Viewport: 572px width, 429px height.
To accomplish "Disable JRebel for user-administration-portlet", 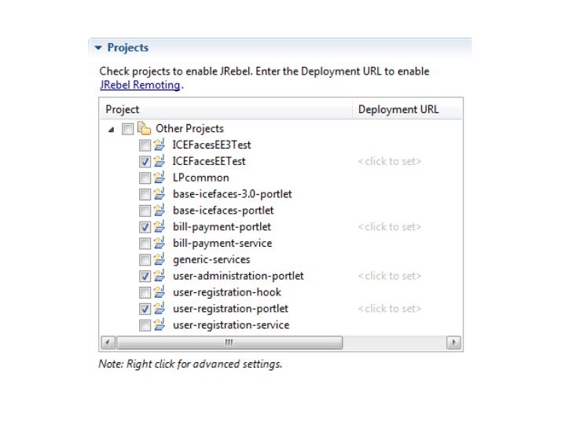I will tap(145, 277).
